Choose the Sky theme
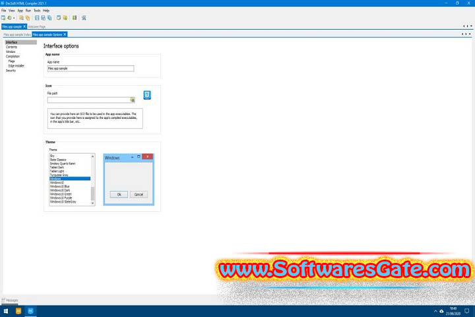The image size is (475, 317). [70, 156]
